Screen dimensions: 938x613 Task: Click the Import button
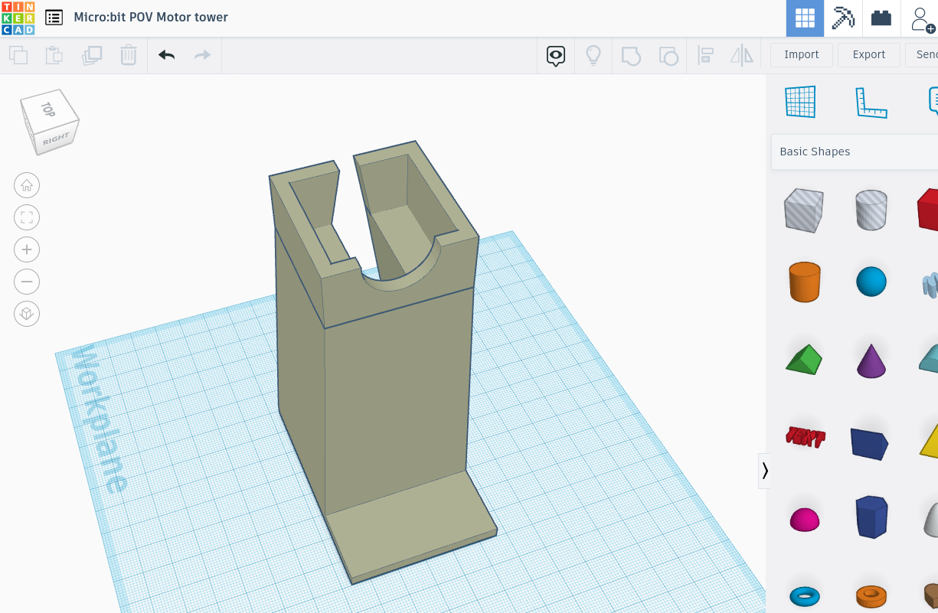pos(801,55)
